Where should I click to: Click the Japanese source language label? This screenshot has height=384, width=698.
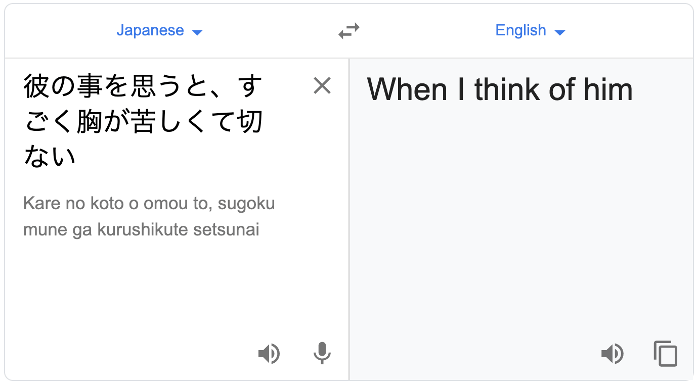click(150, 30)
